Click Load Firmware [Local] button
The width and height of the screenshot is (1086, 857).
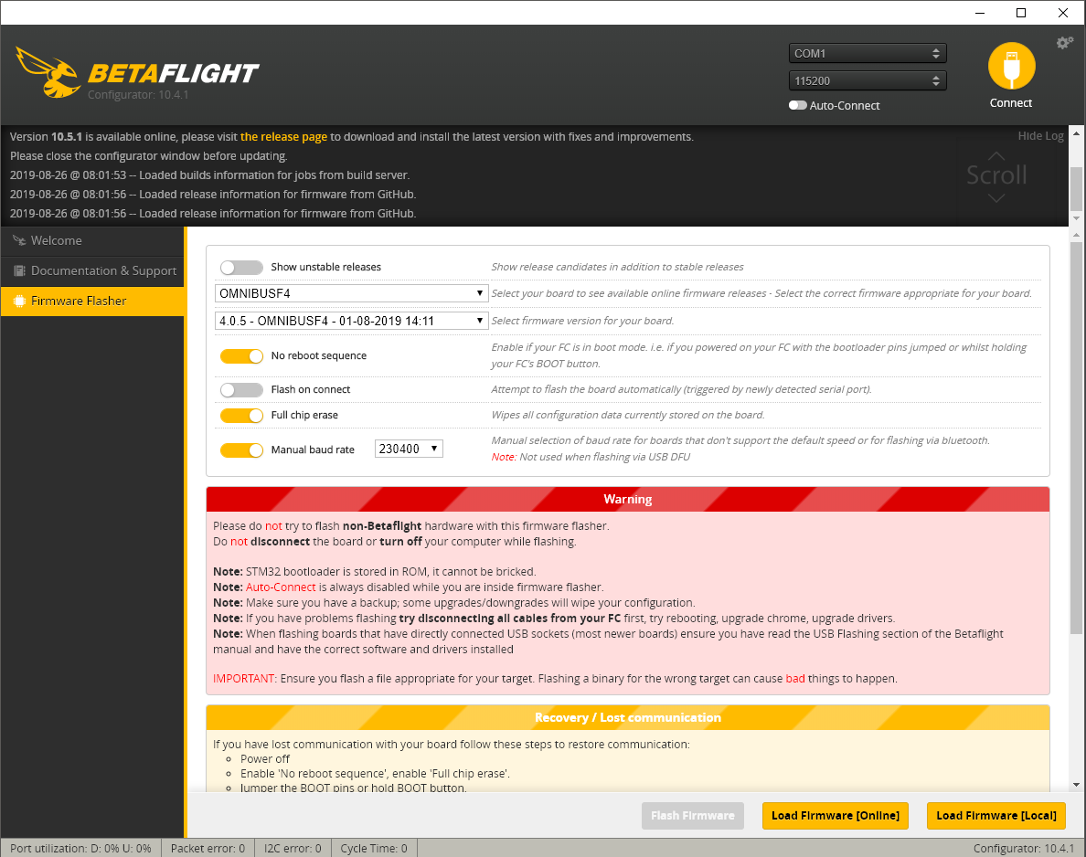click(995, 816)
